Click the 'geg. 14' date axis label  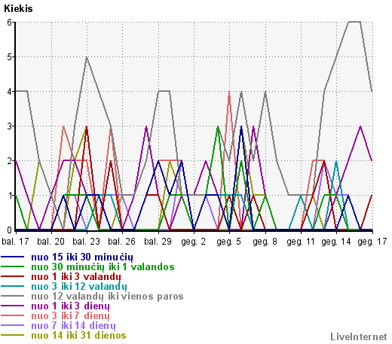336,242
